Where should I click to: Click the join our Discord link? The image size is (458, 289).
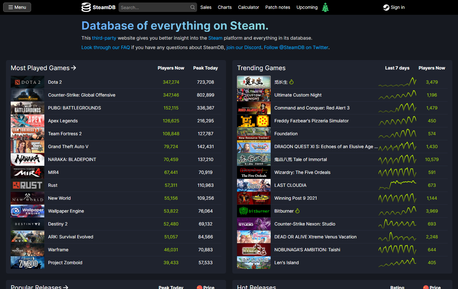click(244, 47)
